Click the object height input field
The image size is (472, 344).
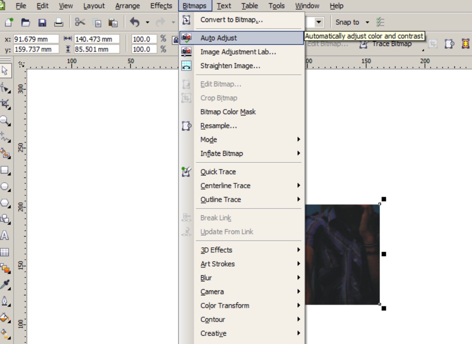(x=97, y=49)
